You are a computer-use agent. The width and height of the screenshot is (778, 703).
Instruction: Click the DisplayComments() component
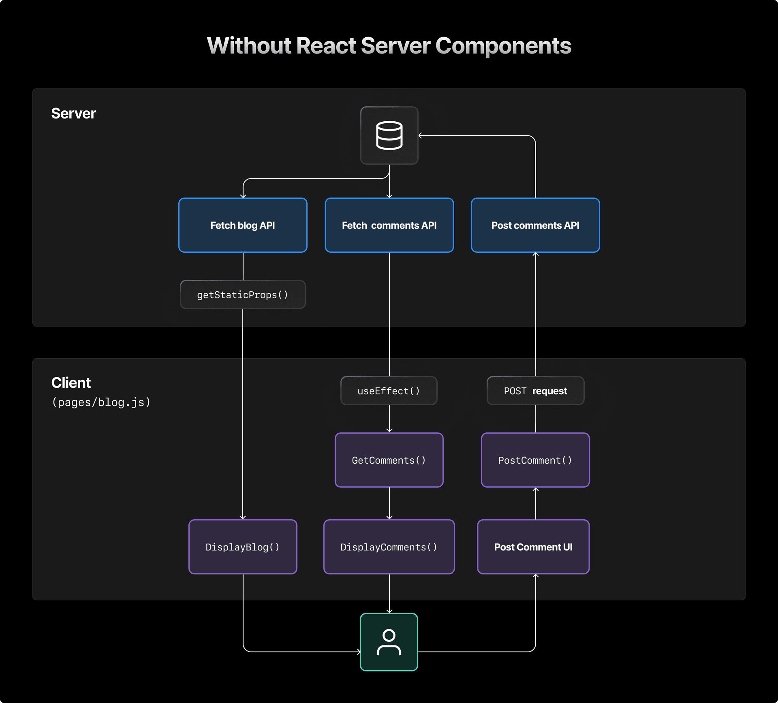[389, 547]
